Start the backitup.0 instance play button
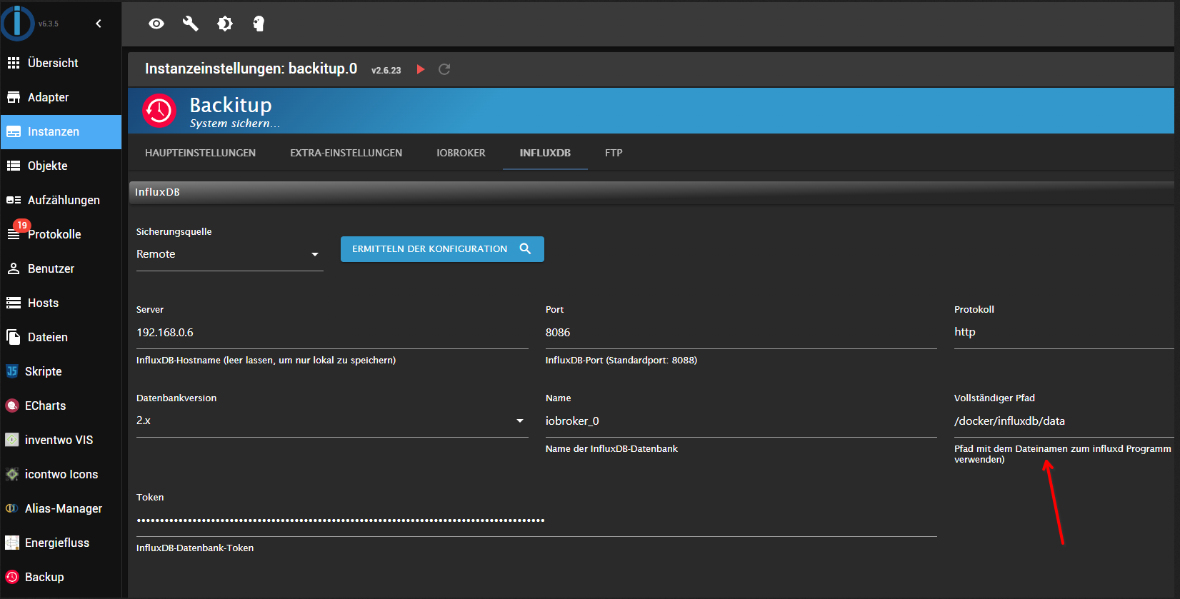This screenshot has width=1180, height=599. click(421, 69)
